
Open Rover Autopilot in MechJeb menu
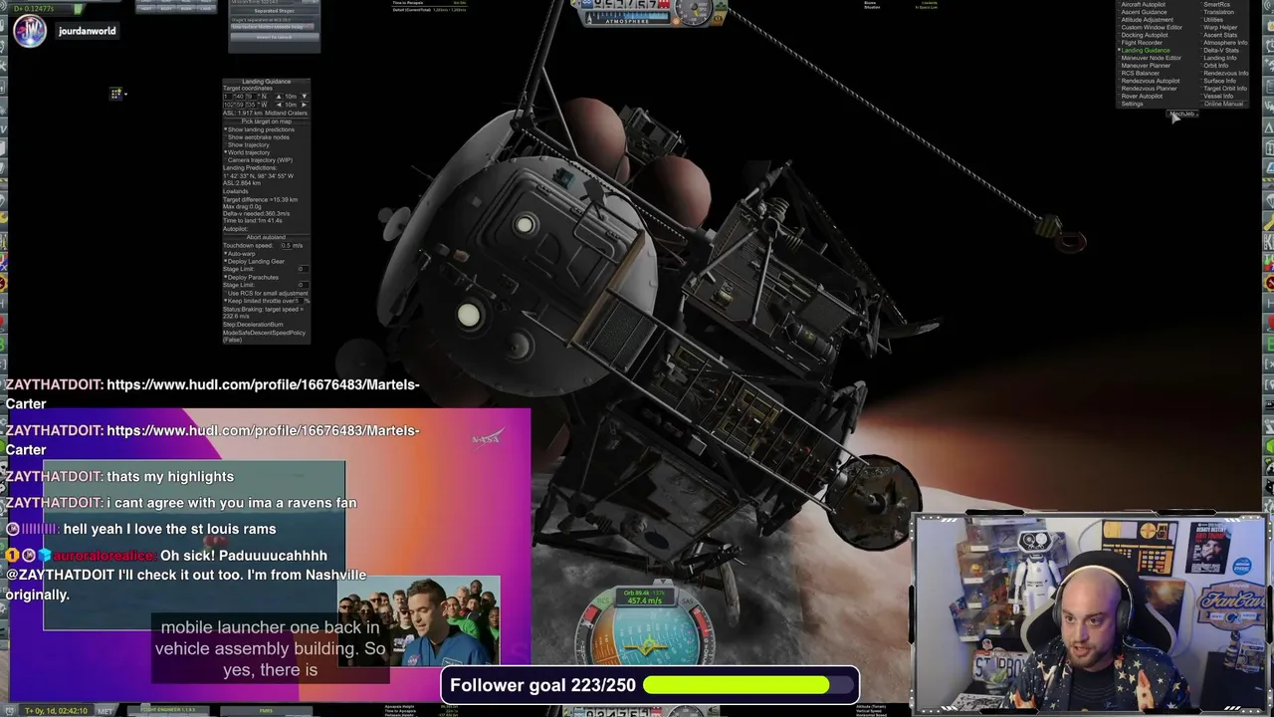[1142, 97]
